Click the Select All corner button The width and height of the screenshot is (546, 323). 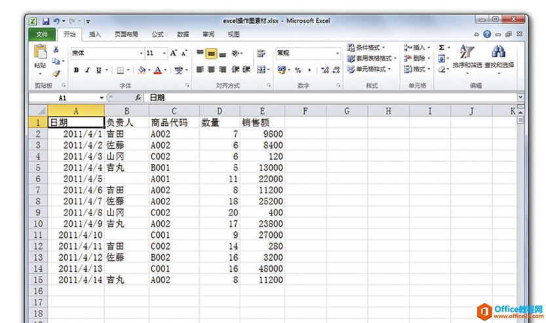[x=38, y=111]
